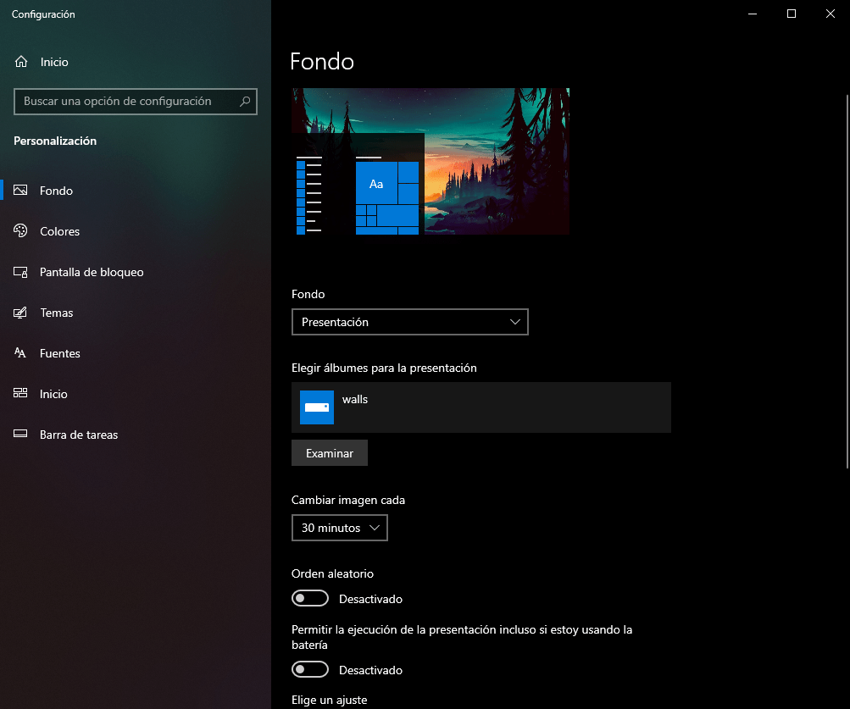The height and width of the screenshot is (709, 850).
Task: Click the search magnifier icon
Action: [x=245, y=102]
